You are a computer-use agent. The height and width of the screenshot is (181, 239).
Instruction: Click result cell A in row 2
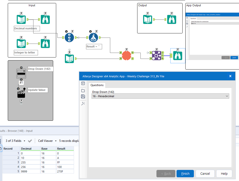point(65,158)
